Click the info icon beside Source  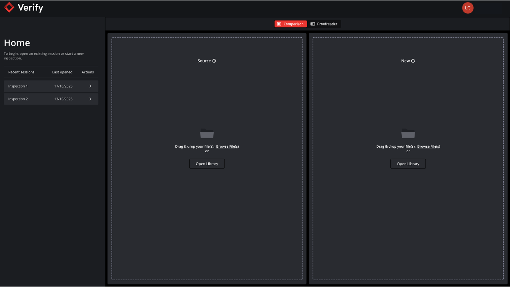tap(214, 61)
